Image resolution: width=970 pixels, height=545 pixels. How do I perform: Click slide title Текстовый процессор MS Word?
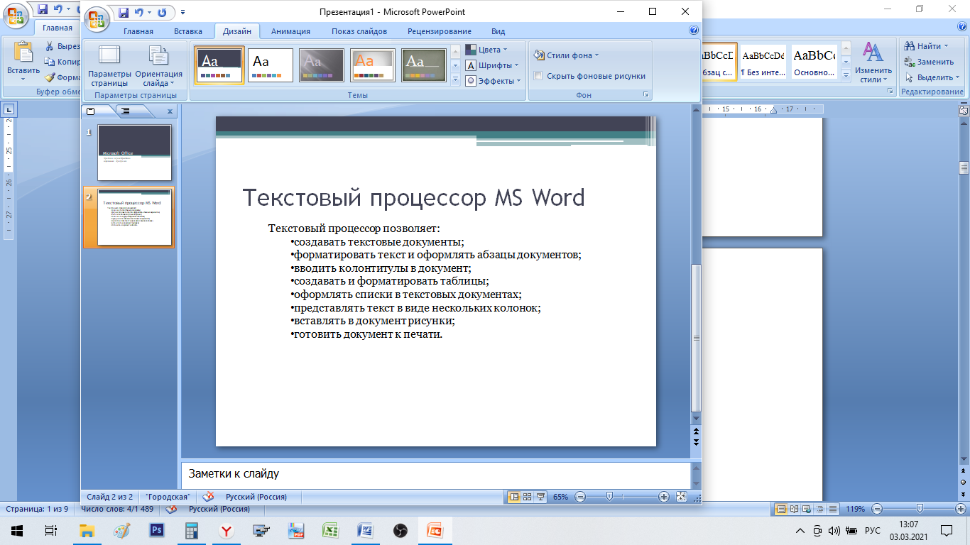pos(413,197)
